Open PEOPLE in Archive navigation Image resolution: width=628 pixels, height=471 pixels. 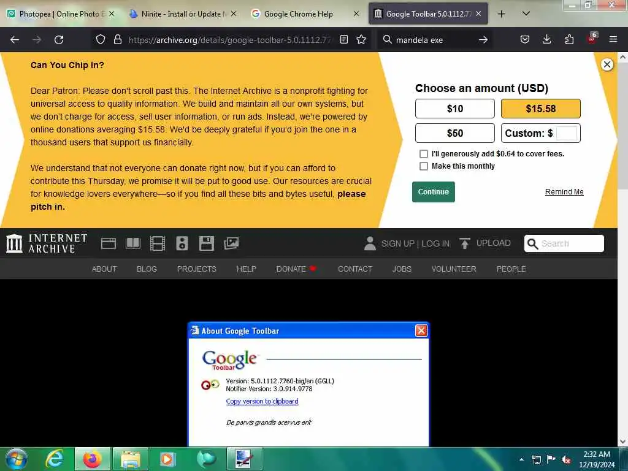coord(511,269)
